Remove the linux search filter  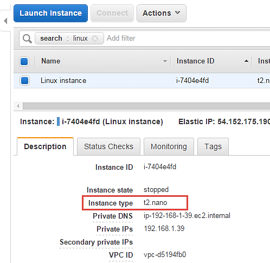(x=95, y=39)
